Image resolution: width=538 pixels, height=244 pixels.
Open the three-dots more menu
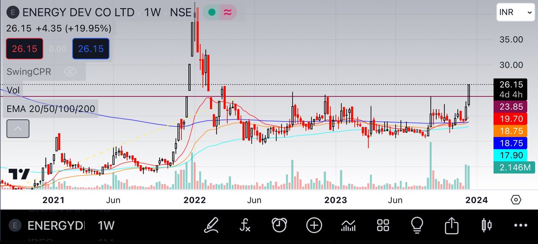(521, 226)
